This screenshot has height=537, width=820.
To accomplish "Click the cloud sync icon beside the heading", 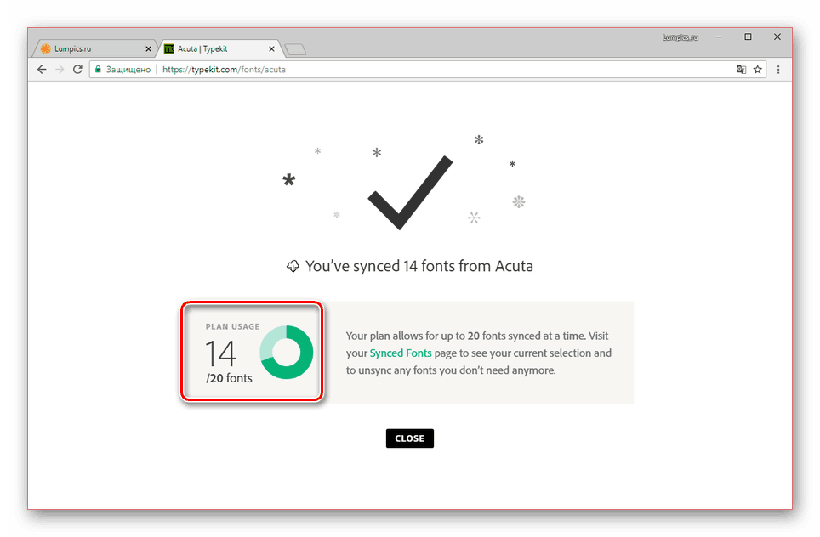I will tap(293, 267).
